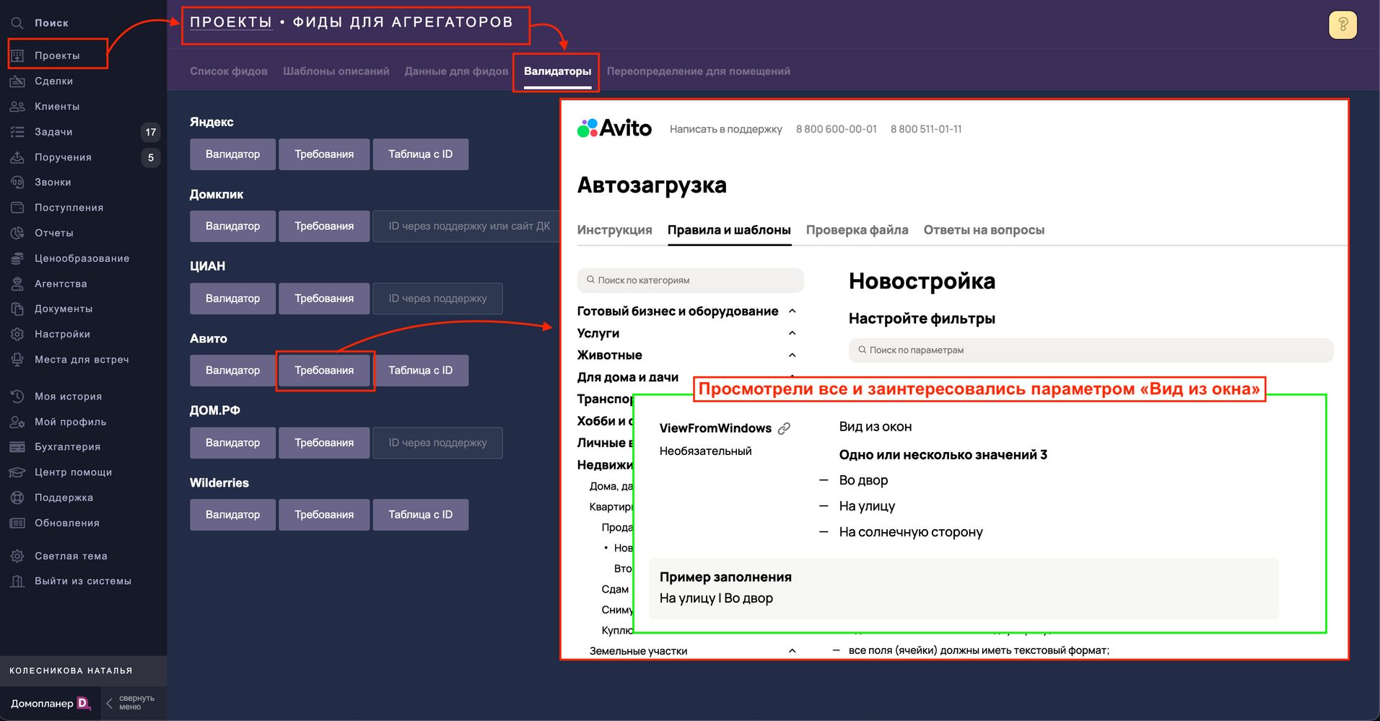Open the Список фидов tab
Viewport: 1380px width, 721px height.
pyautogui.click(x=229, y=71)
